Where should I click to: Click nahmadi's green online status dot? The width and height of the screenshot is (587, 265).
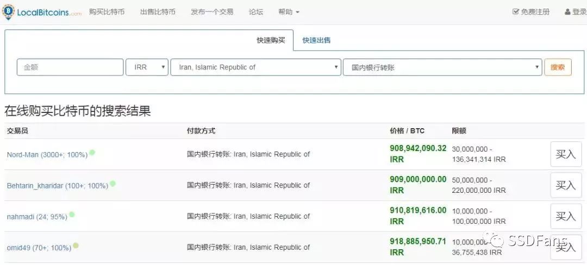click(x=72, y=214)
